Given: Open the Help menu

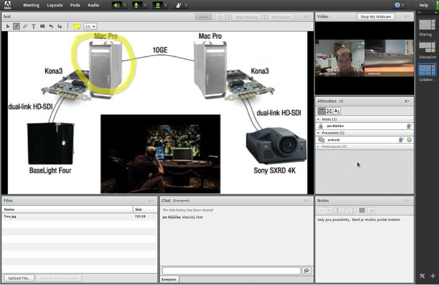Looking at the screenshot, I should [423, 5].
